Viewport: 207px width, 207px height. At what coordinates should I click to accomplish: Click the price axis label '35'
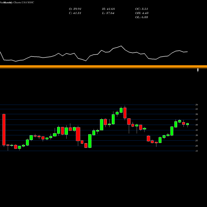(x=197, y=130)
